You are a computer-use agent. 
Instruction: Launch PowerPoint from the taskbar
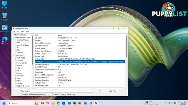click(80, 103)
